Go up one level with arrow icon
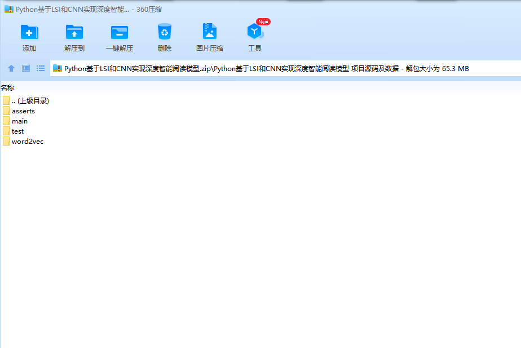 point(11,68)
